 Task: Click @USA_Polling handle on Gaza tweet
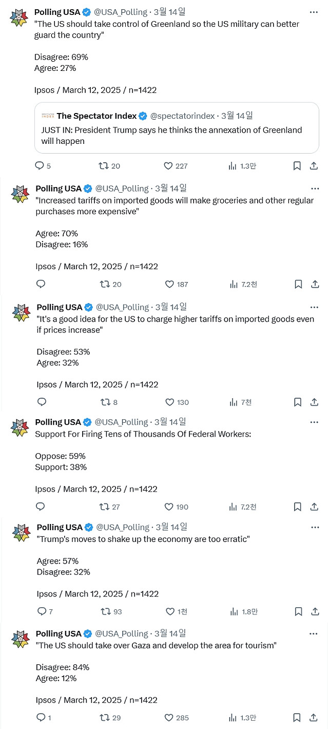tap(122, 634)
